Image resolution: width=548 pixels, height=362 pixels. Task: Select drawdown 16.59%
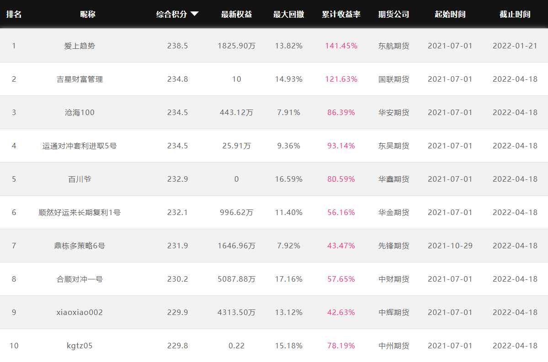[289, 179]
